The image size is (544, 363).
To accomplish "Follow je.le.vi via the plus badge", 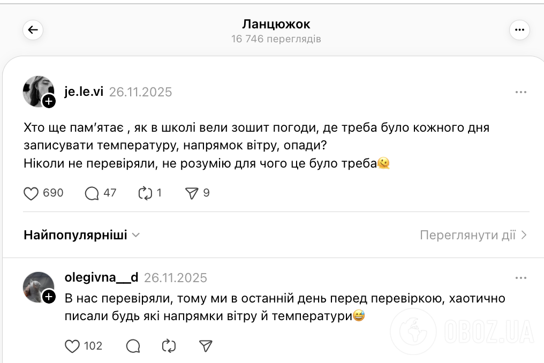I will tap(49, 102).
